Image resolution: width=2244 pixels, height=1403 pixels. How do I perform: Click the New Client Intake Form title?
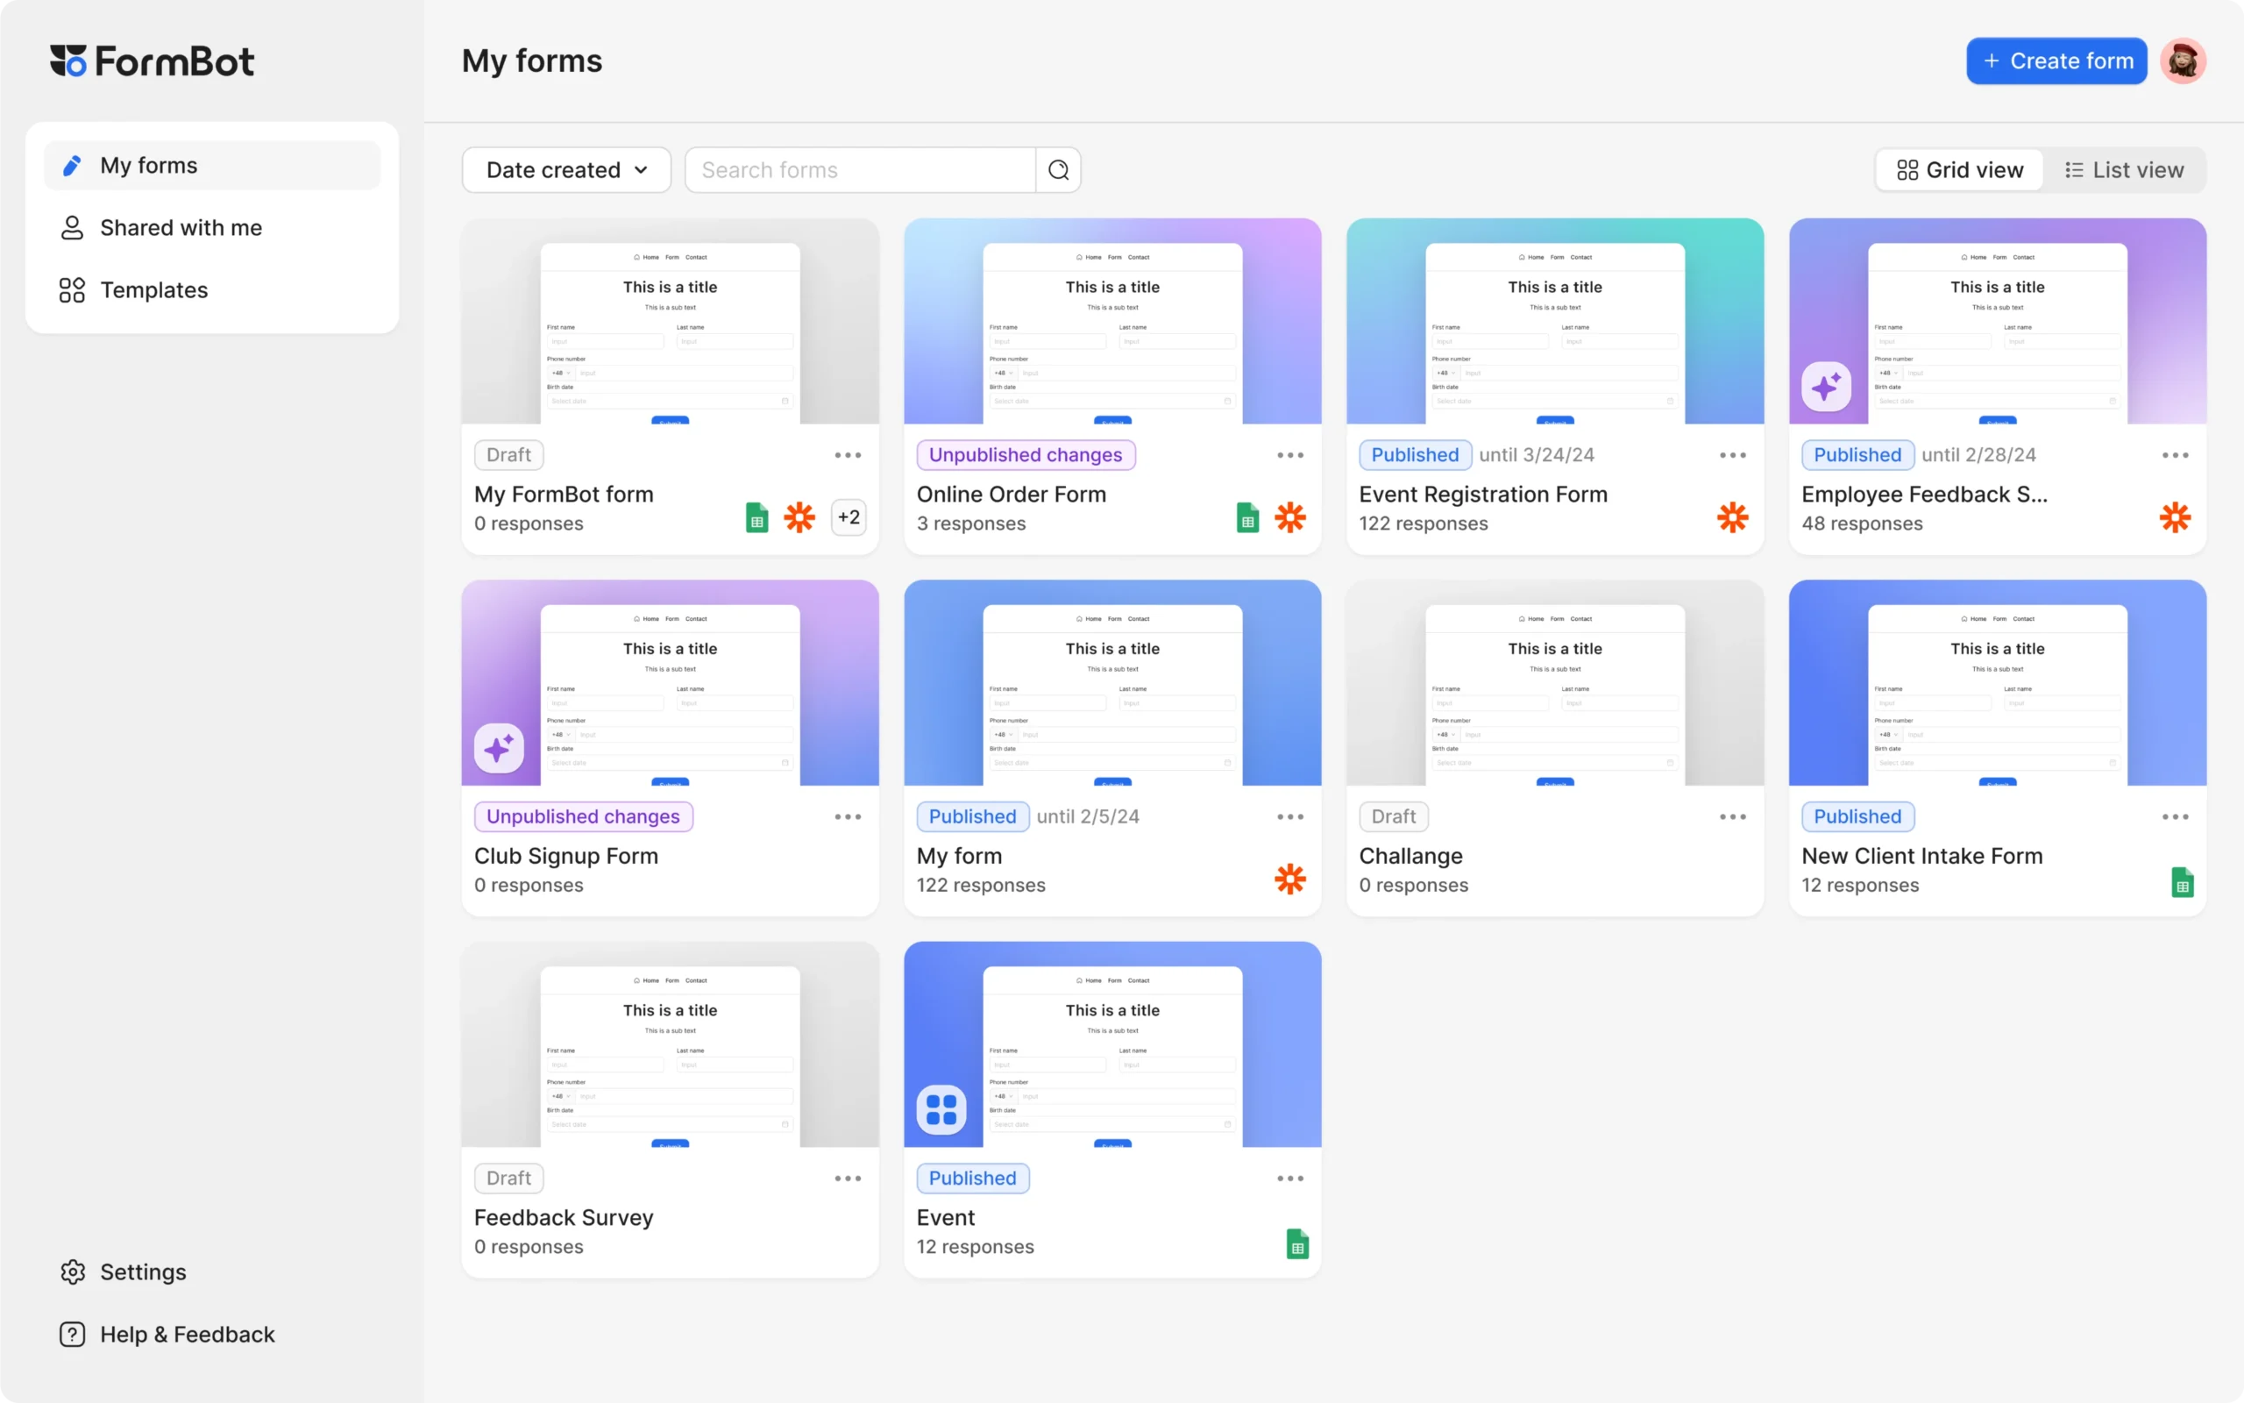click(1921, 857)
